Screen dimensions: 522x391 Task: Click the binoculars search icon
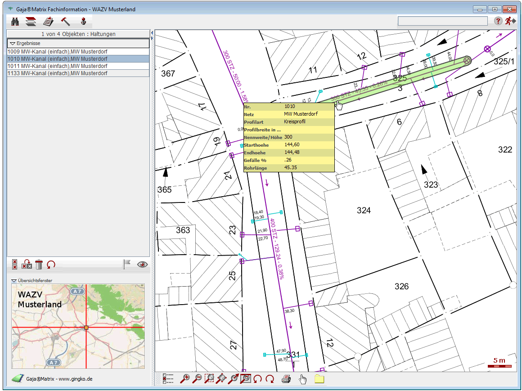(15, 21)
